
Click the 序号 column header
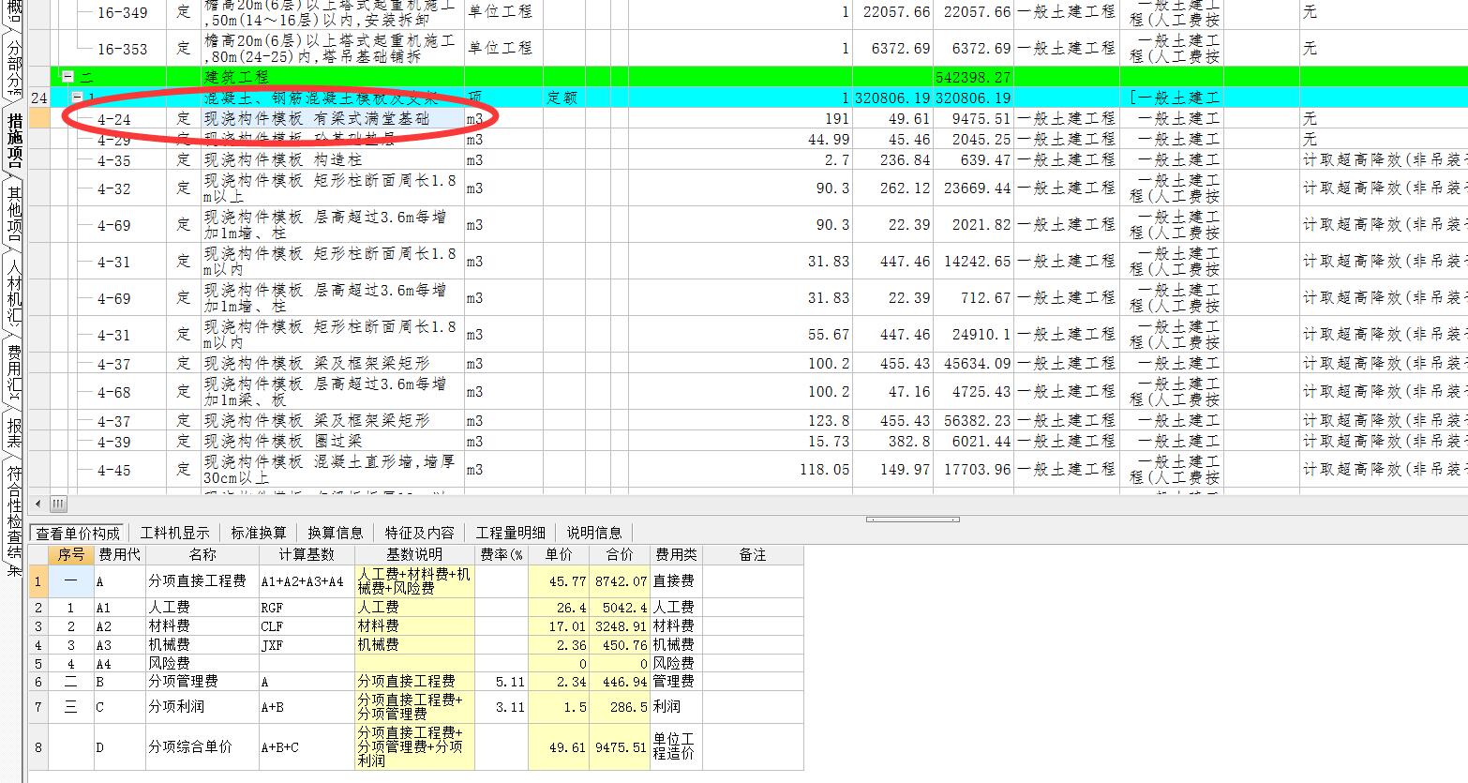[x=71, y=555]
